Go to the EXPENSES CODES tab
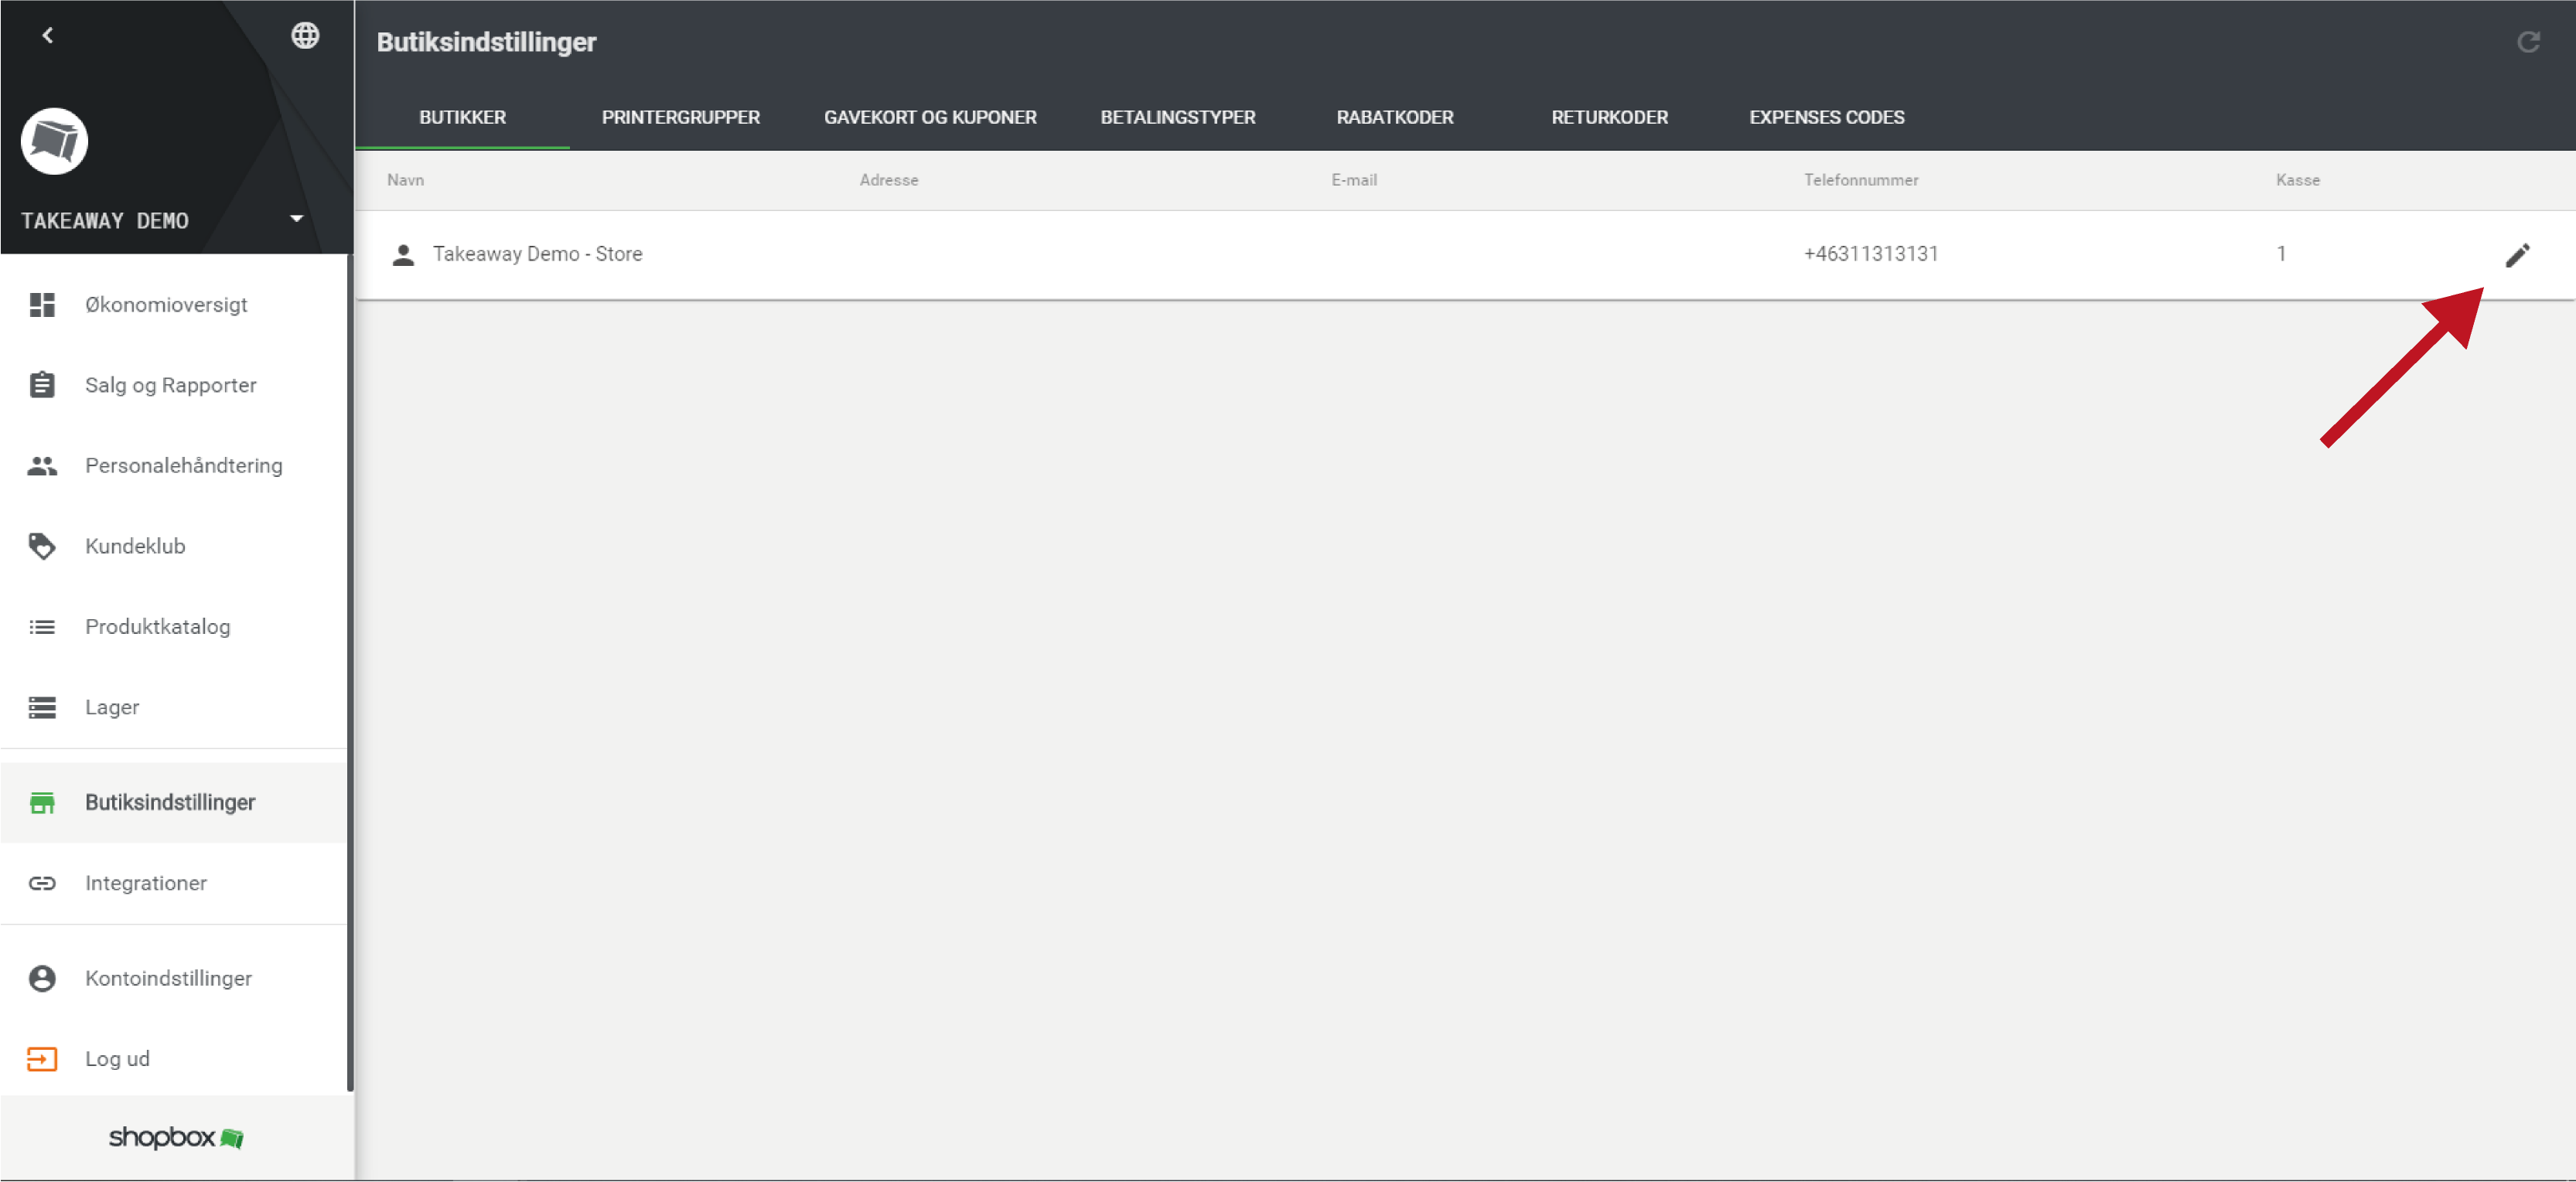The image size is (2576, 1182). click(x=1826, y=117)
